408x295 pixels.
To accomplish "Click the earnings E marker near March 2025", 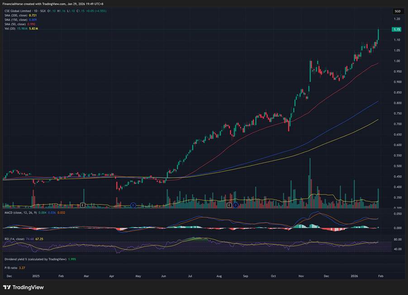I will [x=83, y=205].
